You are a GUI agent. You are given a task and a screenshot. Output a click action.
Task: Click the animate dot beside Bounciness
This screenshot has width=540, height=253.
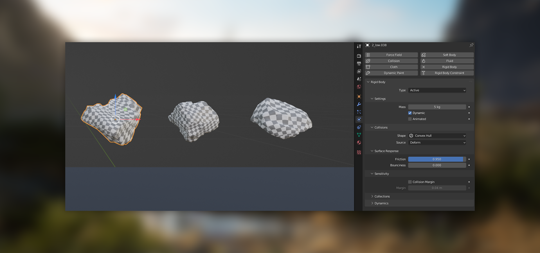tap(469, 165)
